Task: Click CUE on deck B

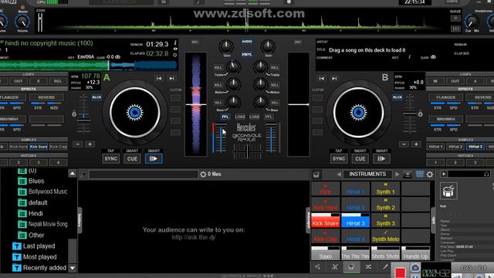Action: click(360, 158)
